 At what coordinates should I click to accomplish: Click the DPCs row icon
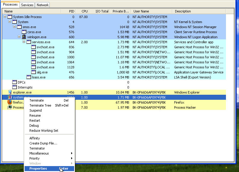click(x=15, y=82)
